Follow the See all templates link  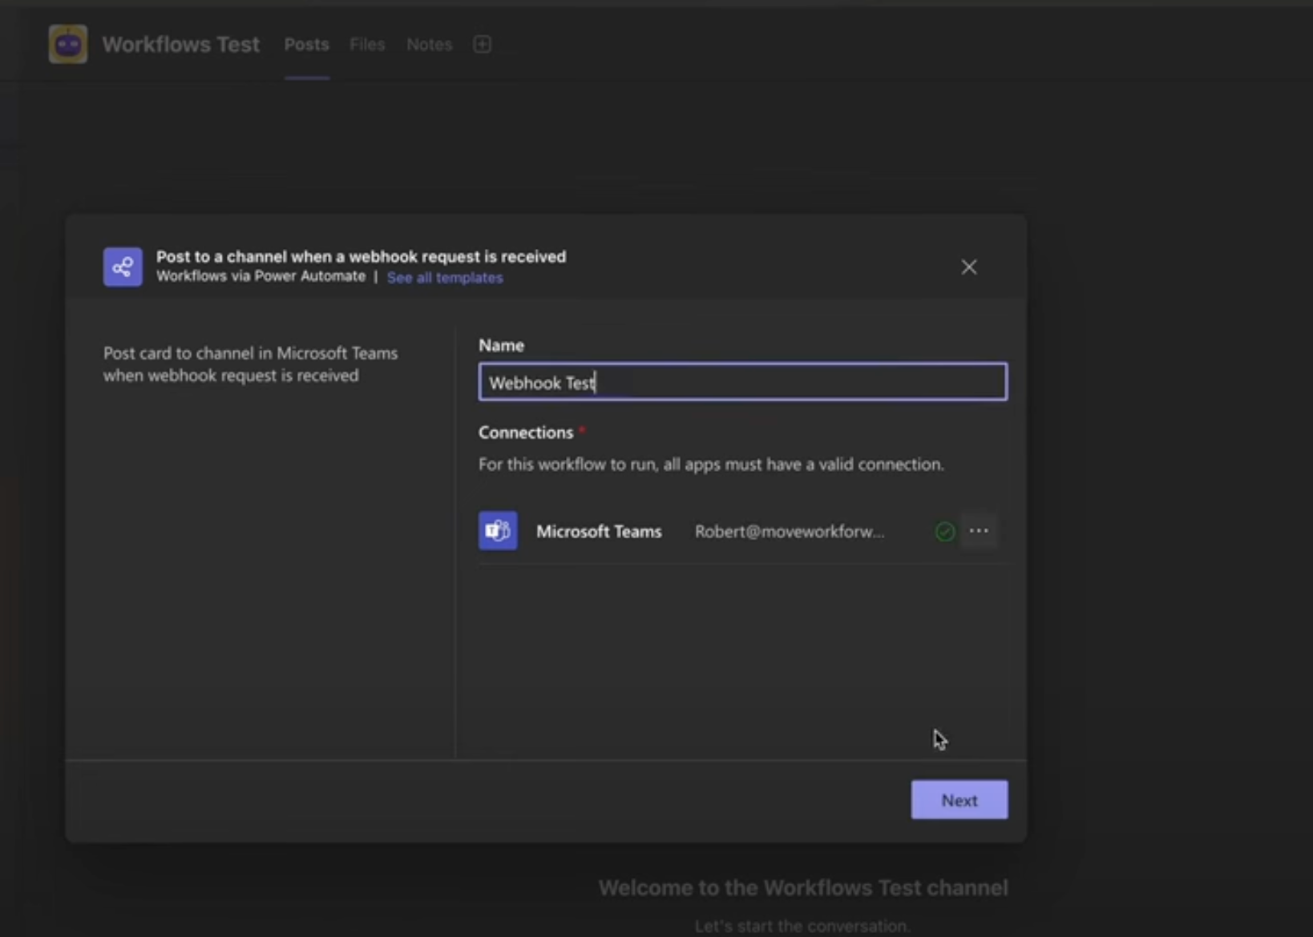pos(445,278)
